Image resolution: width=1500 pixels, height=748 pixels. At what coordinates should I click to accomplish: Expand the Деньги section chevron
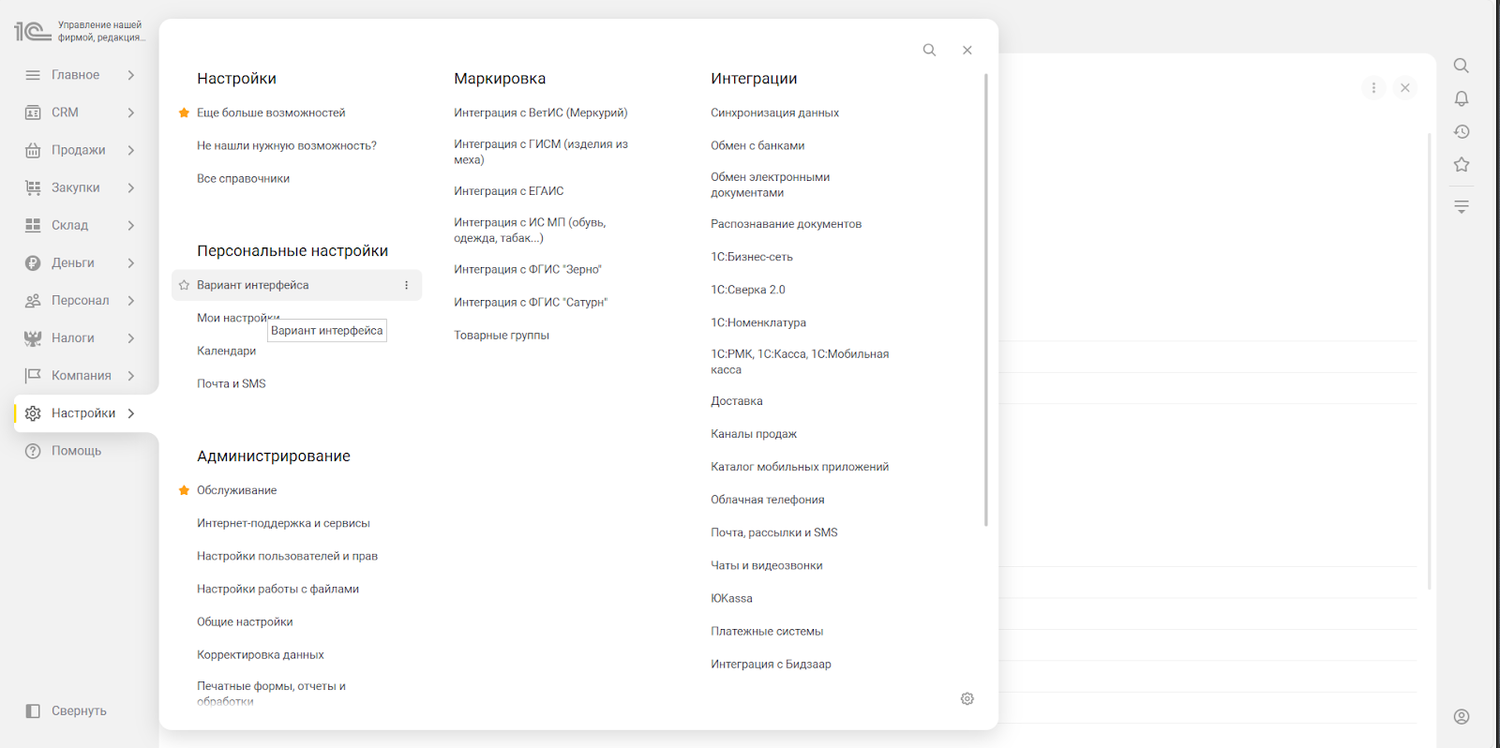[131, 263]
